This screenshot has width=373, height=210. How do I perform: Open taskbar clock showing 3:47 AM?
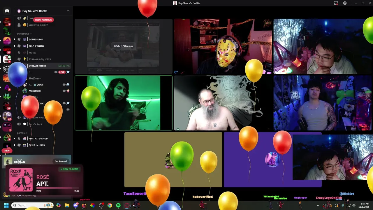(365, 205)
